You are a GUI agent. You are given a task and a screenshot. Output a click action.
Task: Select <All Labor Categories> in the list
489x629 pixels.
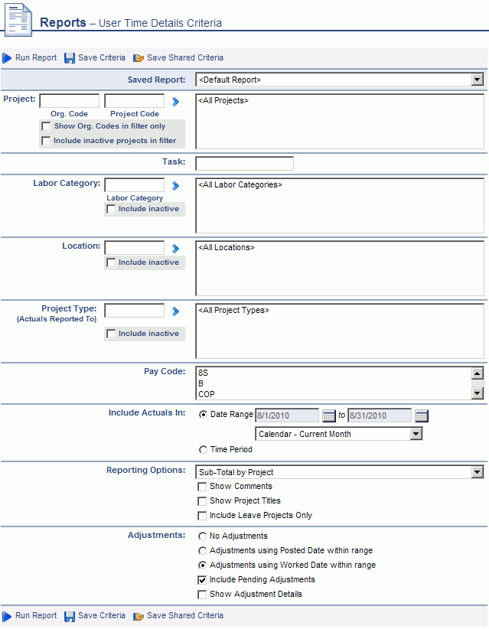pyautogui.click(x=240, y=185)
